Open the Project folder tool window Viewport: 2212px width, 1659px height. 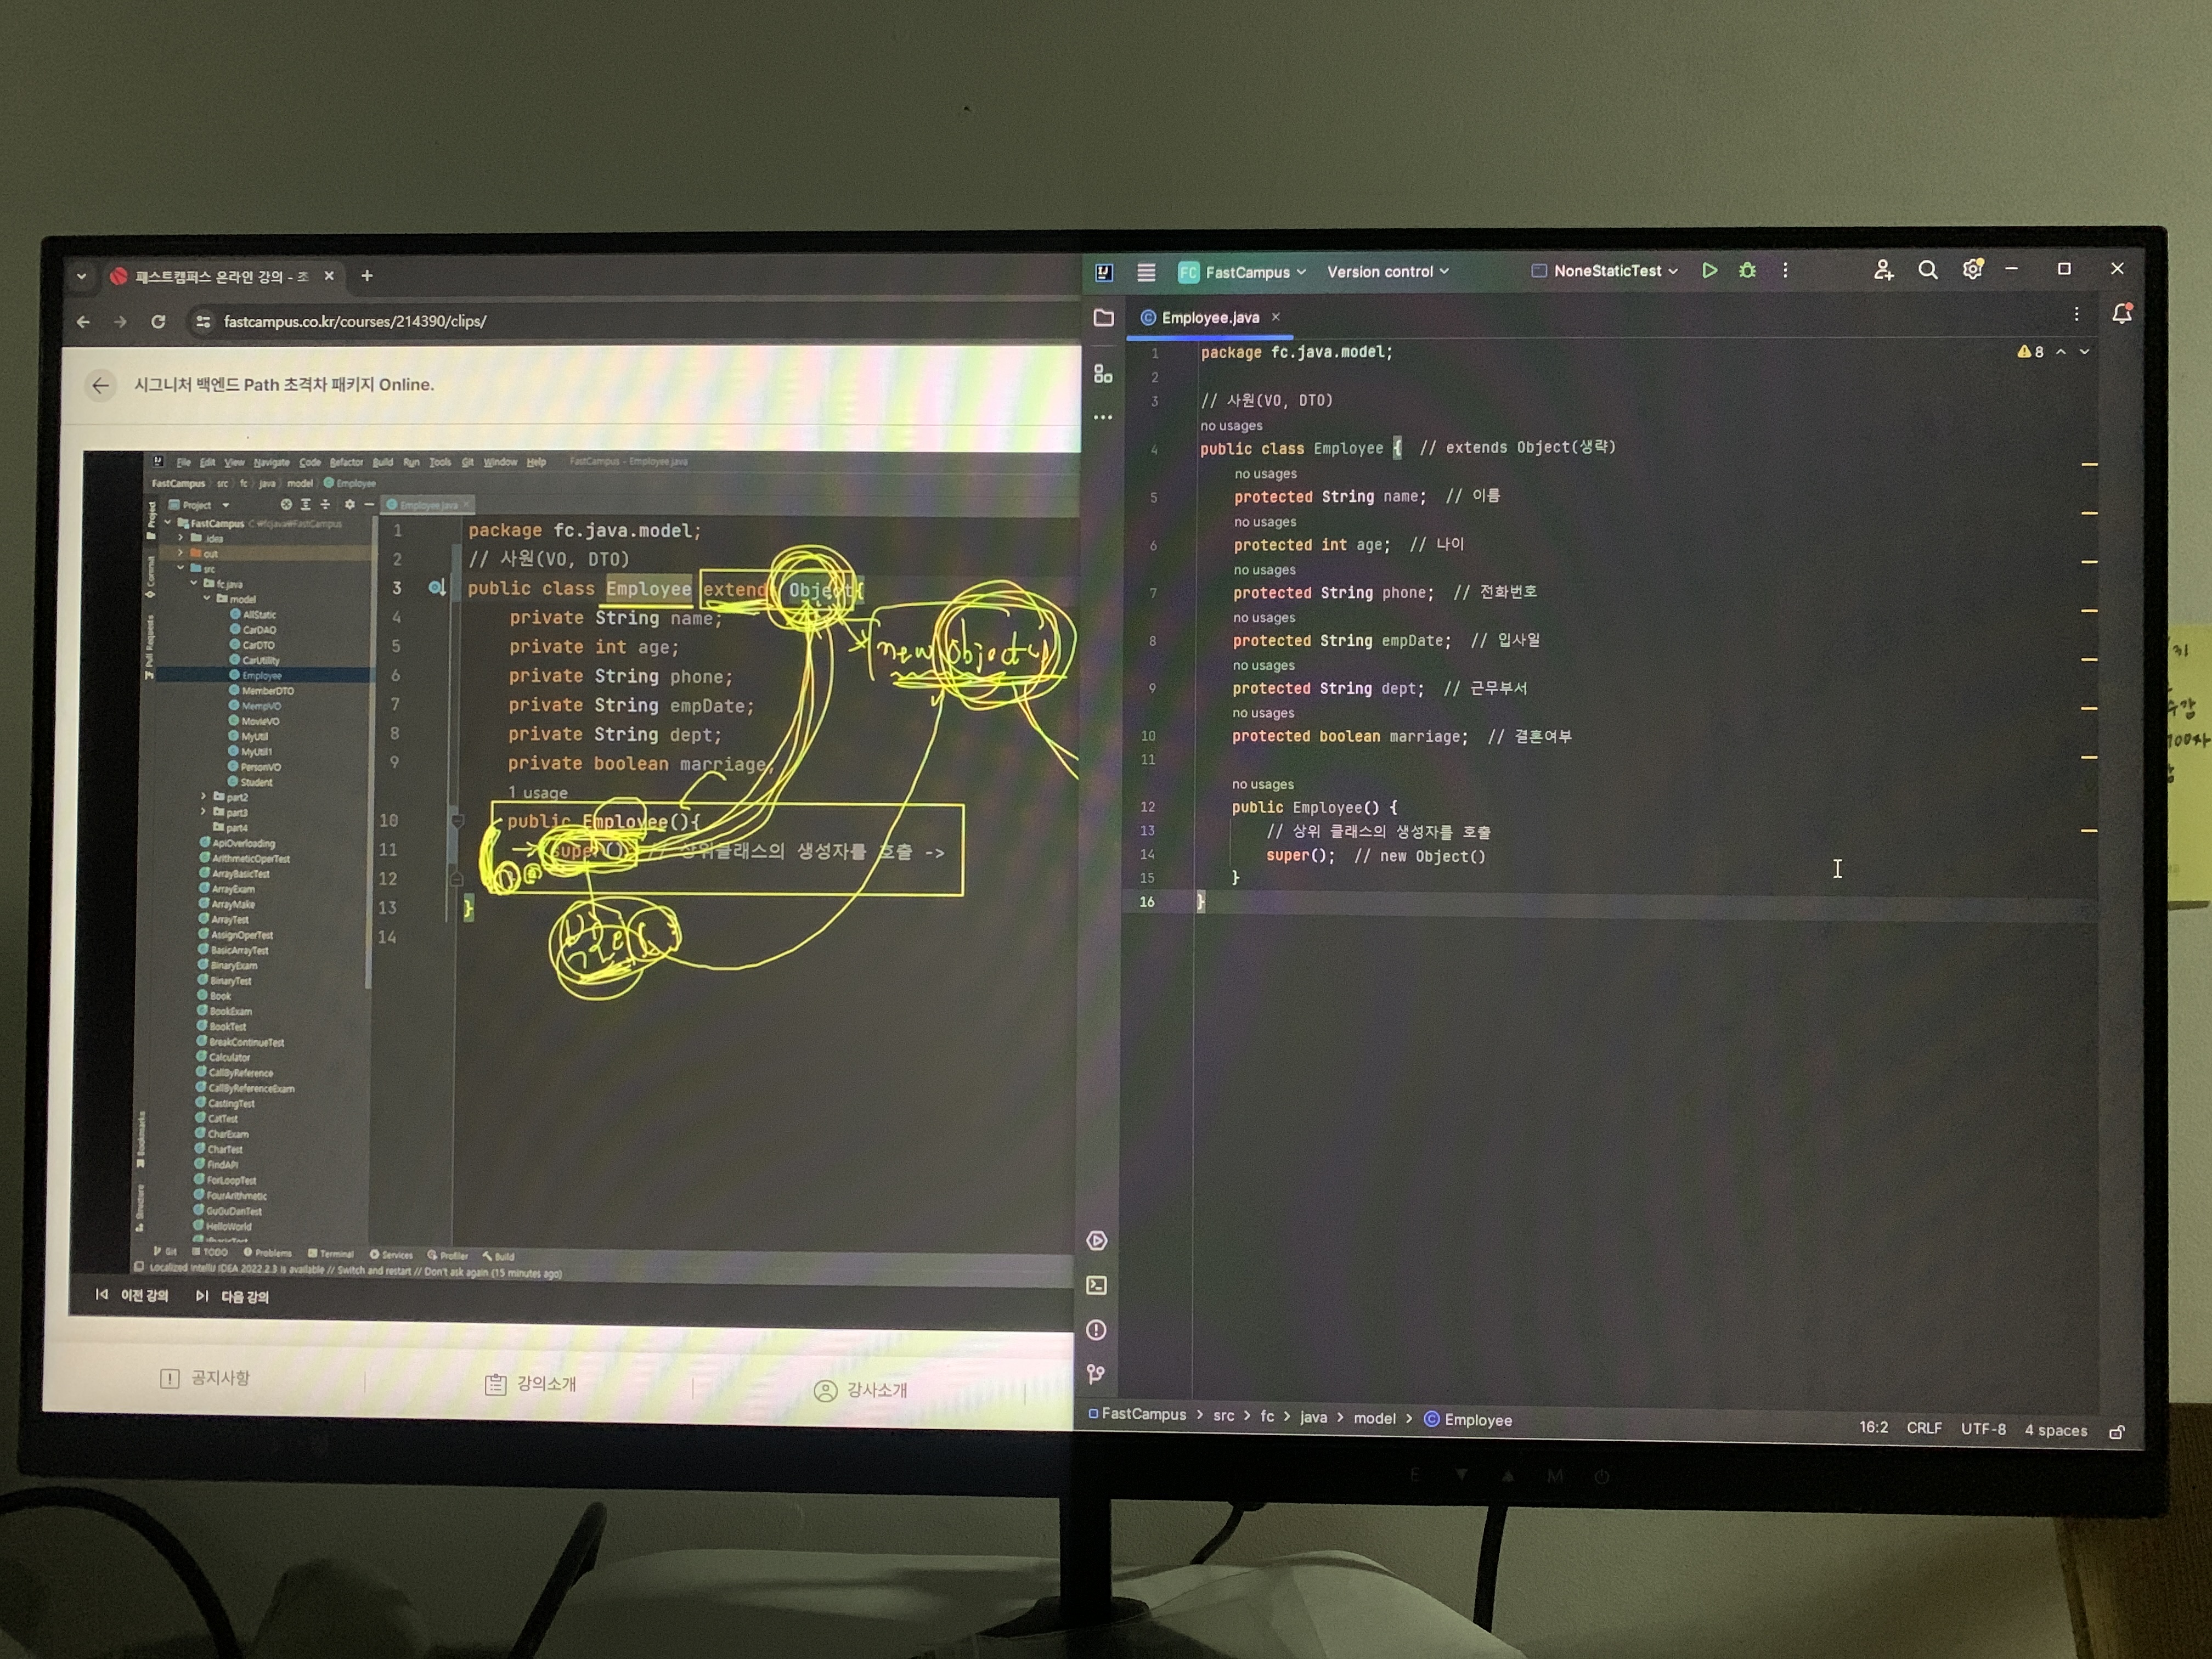coord(1103,318)
